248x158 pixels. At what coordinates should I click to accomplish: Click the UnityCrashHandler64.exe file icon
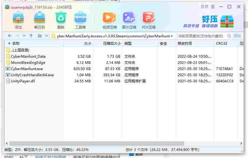coord(8,75)
